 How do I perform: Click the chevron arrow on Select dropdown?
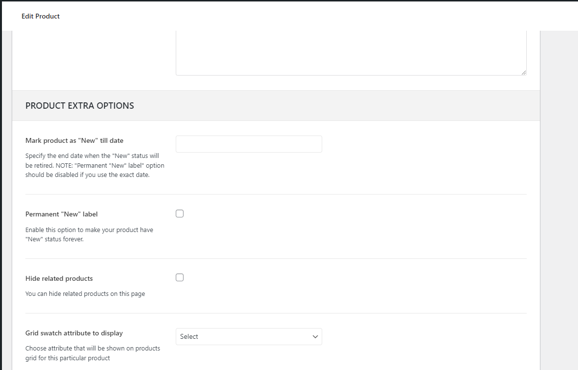(x=315, y=336)
